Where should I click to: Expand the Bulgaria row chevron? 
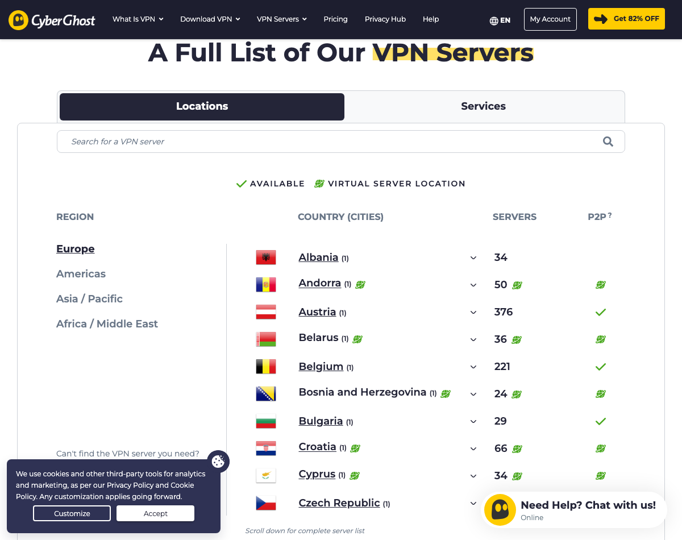pyautogui.click(x=473, y=421)
